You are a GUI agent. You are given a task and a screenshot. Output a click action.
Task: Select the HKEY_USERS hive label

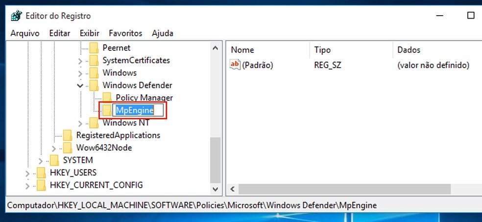73,173
